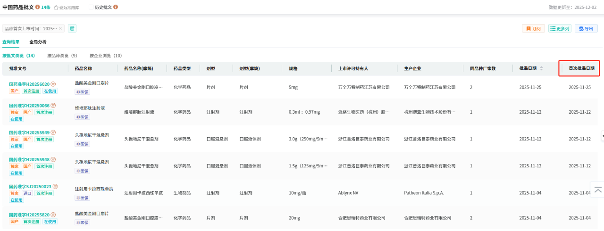Select the 按企业浏览 (10) view
The image size is (604, 231).
pos(106,56)
